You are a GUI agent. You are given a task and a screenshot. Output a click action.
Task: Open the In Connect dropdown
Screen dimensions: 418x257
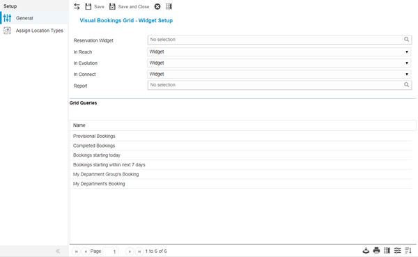(x=279, y=74)
